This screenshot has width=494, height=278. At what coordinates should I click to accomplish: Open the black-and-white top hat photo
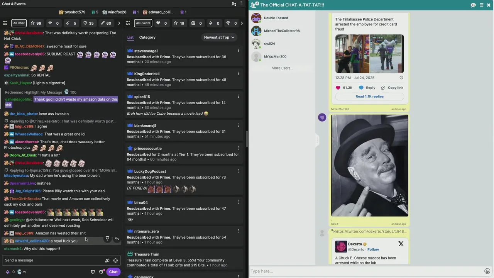369,165
